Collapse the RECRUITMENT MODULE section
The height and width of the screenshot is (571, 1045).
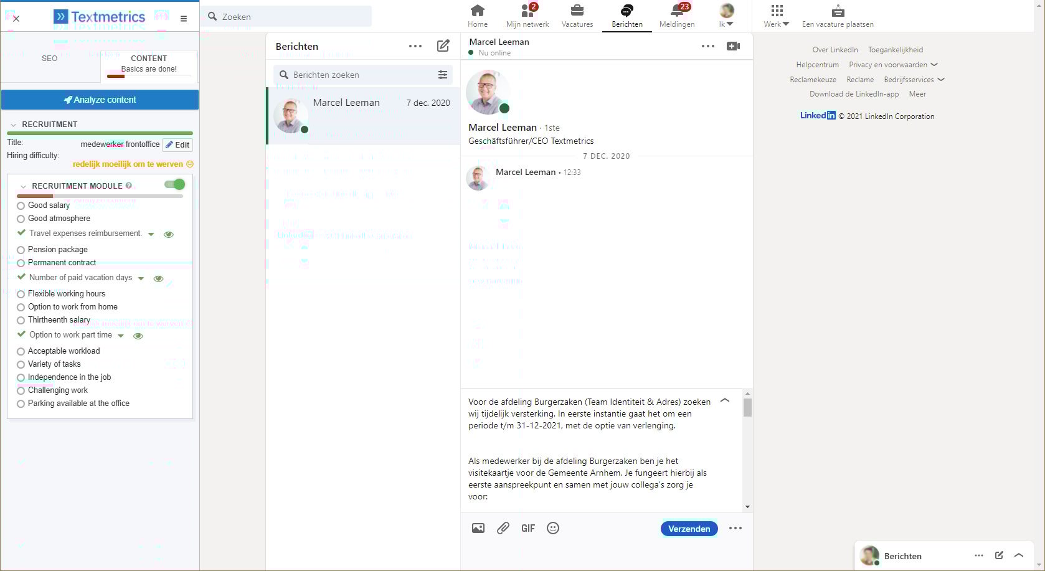coord(24,187)
